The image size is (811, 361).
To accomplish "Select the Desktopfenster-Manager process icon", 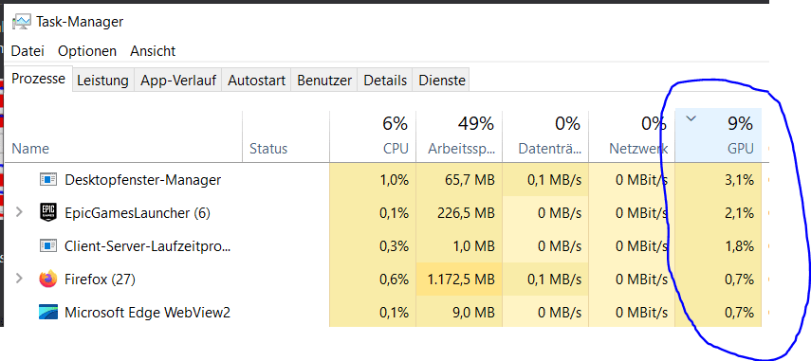I will [x=48, y=180].
